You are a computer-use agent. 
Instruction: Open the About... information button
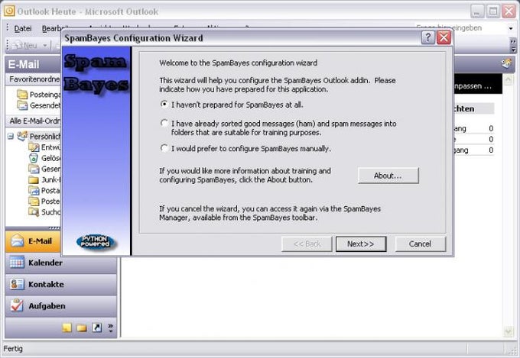point(388,176)
